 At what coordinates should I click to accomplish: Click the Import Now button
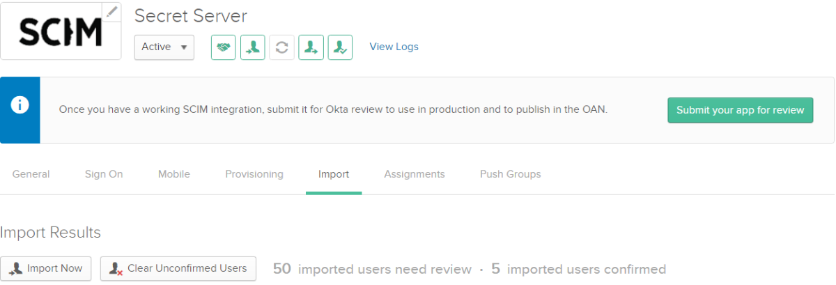[46, 268]
